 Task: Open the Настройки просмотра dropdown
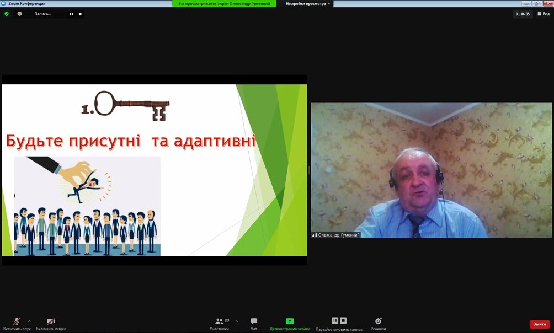pyautogui.click(x=308, y=4)
